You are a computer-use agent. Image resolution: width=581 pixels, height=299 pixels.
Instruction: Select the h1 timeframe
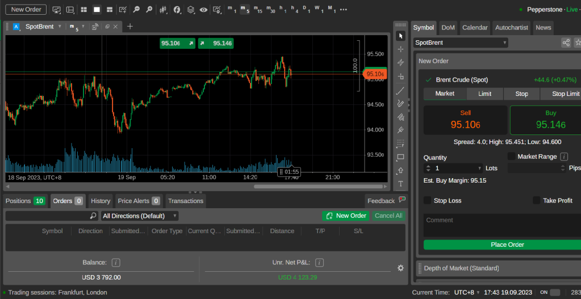pyautogui.click(x=283, y=10)
